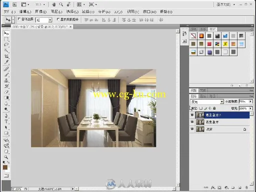Toggle lock image pixels
The height and width of the screenshot is (192, 256).
pos(205,108)
